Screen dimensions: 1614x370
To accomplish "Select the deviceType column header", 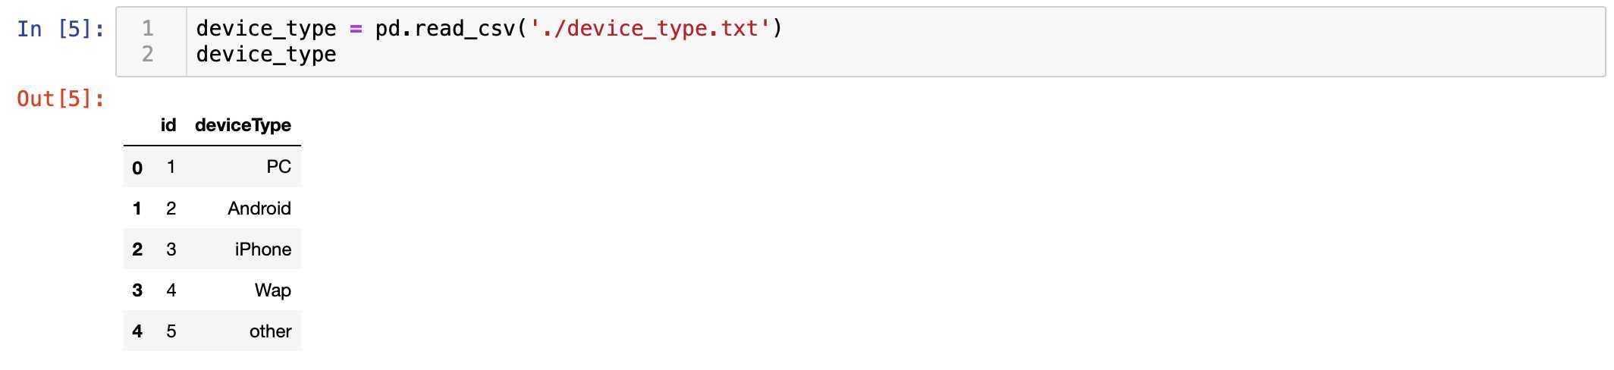I will coord(243,125).
